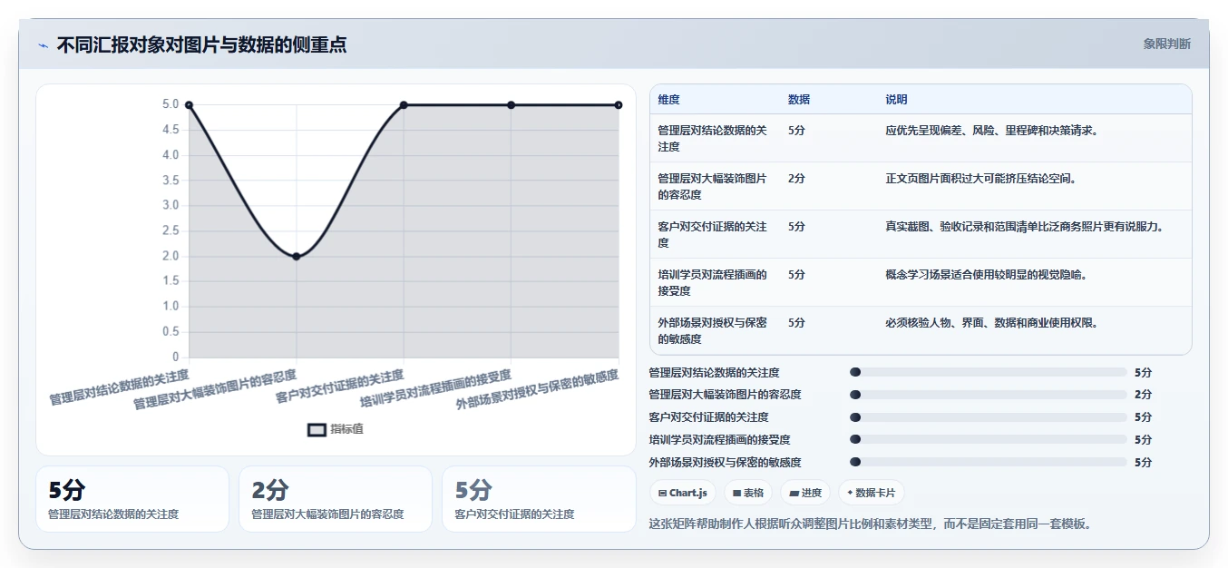Click the progress bar for 客户对交付证据的关注度
The image size is (1228, 568).
pyautogui.click(x=989, y=417)
